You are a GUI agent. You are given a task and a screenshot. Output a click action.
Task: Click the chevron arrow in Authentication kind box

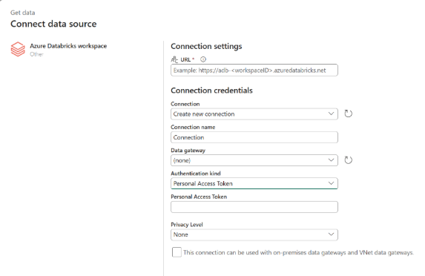[331, 183]
